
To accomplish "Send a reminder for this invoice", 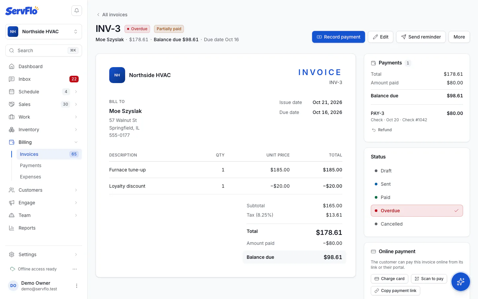I will (x=421, y=37).
